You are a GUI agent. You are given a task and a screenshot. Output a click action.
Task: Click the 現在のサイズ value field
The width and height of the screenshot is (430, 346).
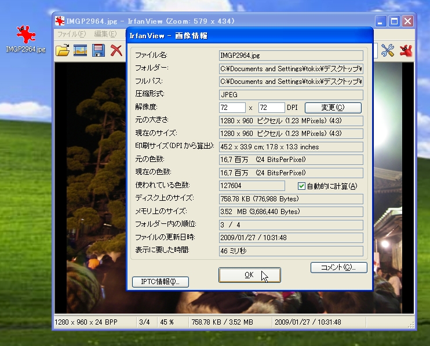(x=291, y=134)
